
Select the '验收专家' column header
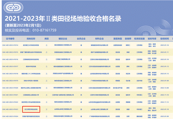(152, 39)
